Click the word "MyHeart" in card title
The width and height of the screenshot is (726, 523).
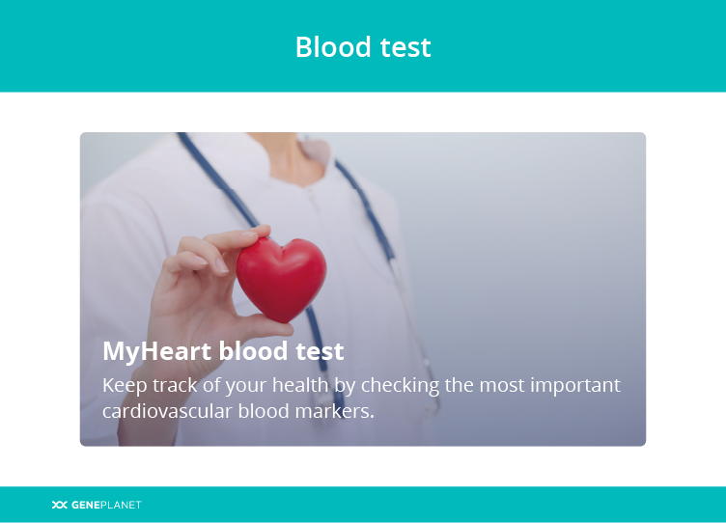coord(157,351)
